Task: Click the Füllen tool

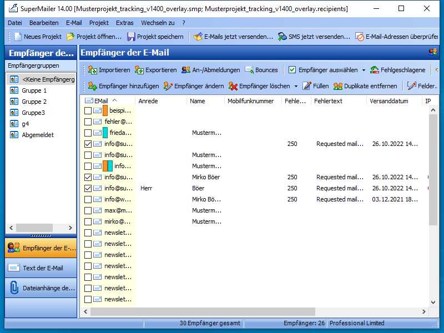Action: click(315, 86)
